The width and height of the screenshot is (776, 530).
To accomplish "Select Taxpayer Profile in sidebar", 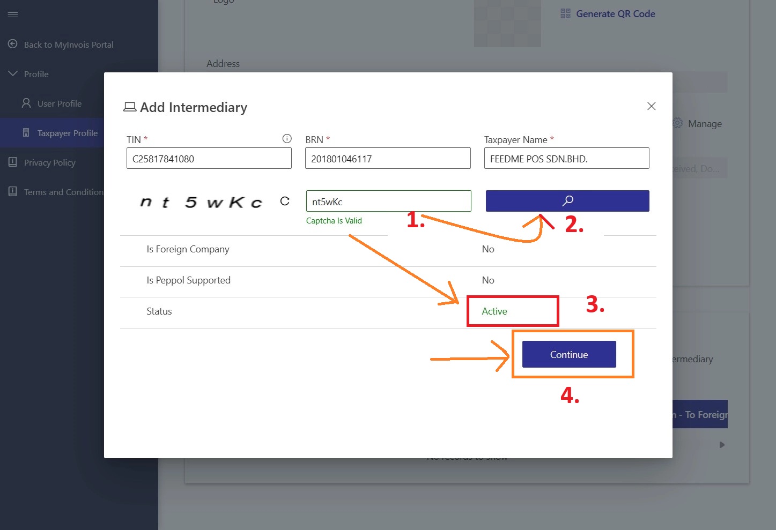I will (x=67, y=133).
